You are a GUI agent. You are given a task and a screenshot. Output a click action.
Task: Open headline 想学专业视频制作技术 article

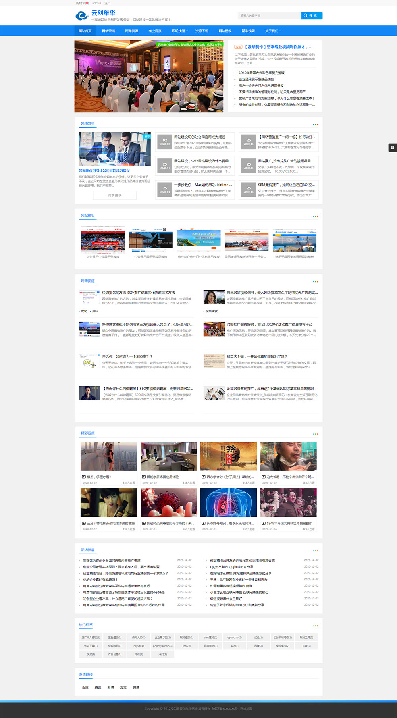tap(279, 47)
